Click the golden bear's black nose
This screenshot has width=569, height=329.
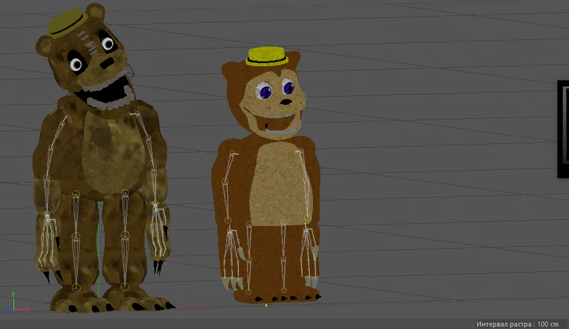(107, 63)
